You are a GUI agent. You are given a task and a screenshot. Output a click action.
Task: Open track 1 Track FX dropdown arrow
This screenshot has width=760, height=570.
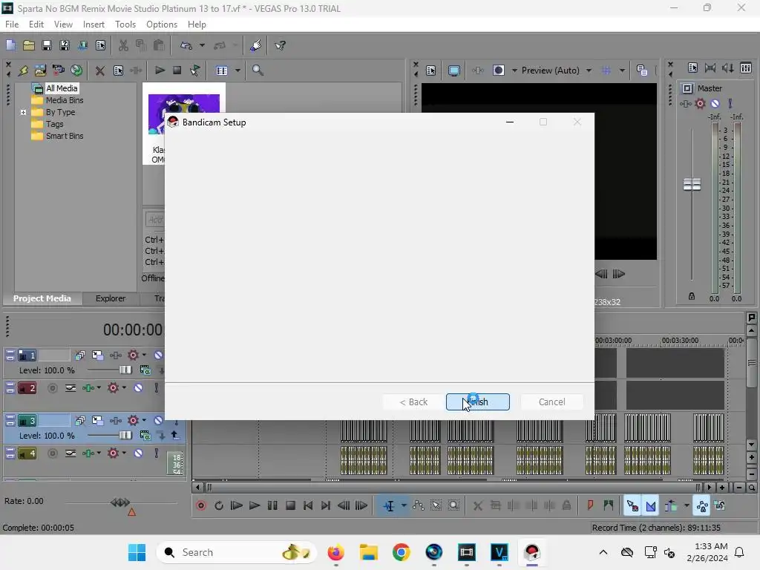[x=144, y=355]
